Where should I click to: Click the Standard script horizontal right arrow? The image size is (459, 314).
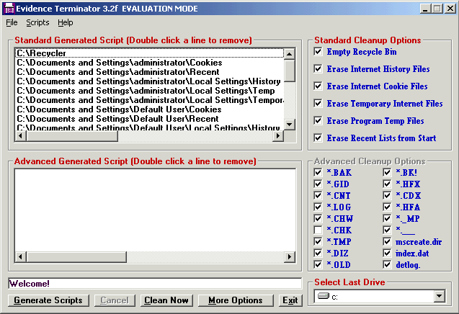pos(278,136)
